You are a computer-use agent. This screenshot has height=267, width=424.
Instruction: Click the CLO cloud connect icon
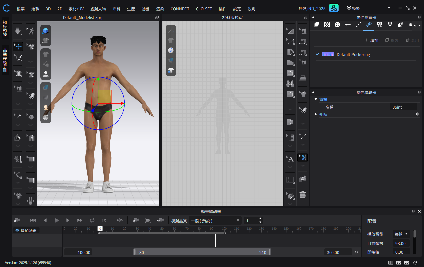pyautogui.click(x=334, y=8)
